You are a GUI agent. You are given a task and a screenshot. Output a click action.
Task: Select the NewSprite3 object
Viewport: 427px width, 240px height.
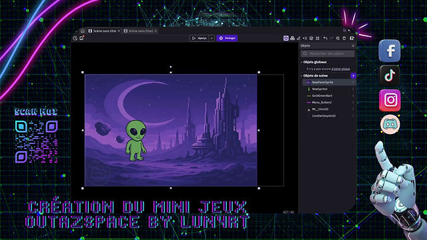[329, 89]
